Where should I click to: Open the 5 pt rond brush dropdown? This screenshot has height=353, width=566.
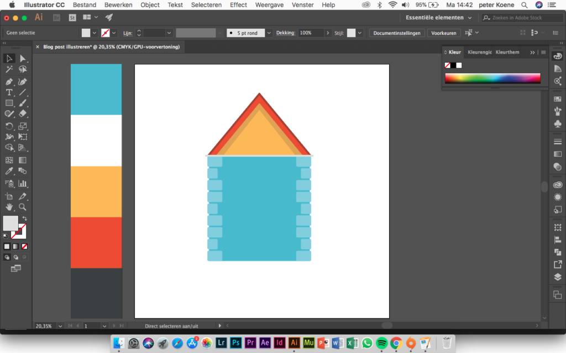click(x=269, y=33)
